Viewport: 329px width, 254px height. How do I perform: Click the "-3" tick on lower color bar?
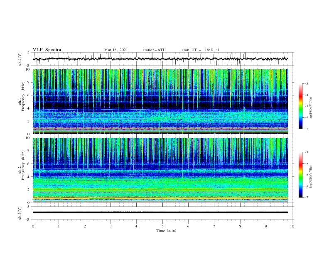[306, 152]
